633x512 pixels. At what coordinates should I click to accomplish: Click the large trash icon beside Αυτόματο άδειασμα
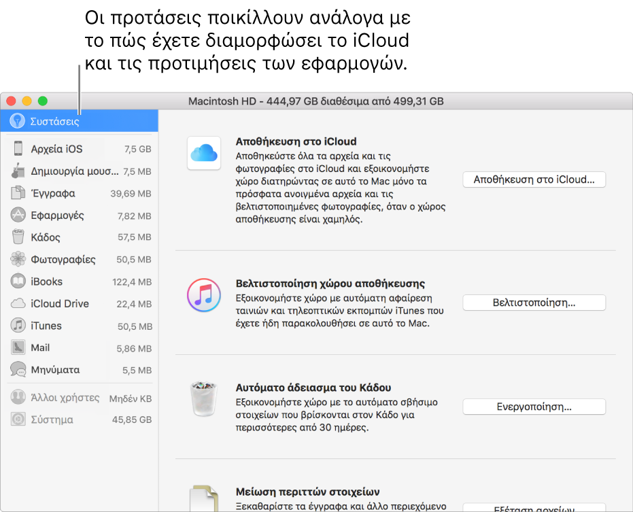204,399
